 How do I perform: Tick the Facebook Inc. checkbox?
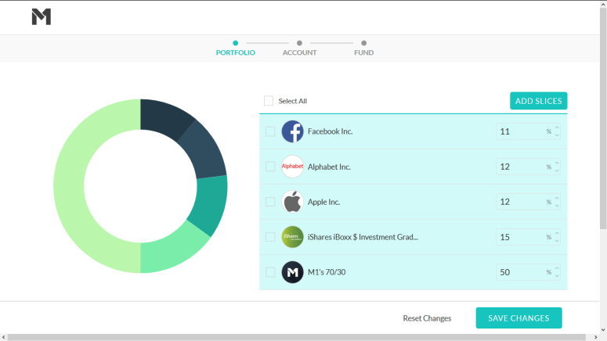(270, 131)
